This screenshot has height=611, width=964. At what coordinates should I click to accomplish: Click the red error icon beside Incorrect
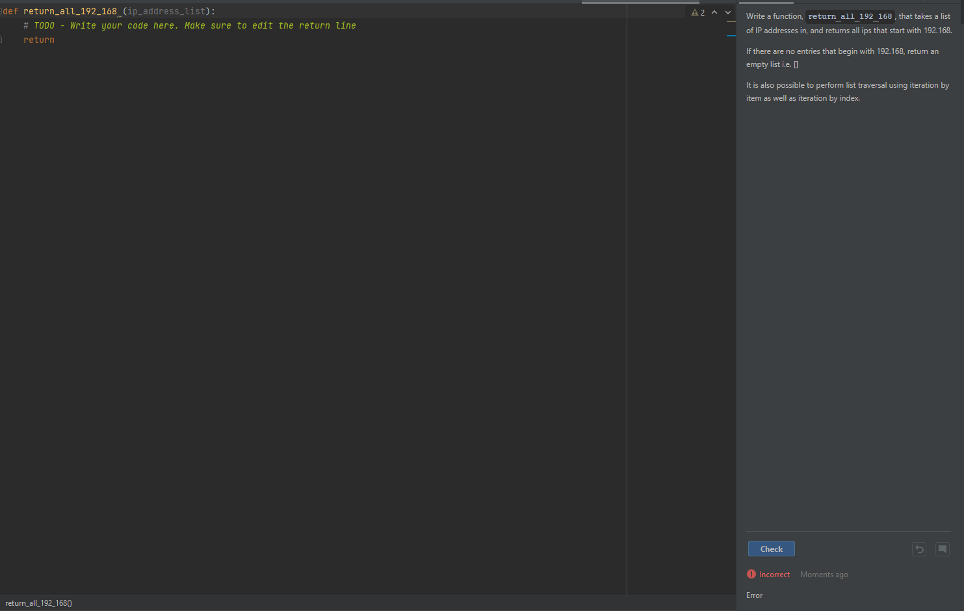click(x=751, y=574)
